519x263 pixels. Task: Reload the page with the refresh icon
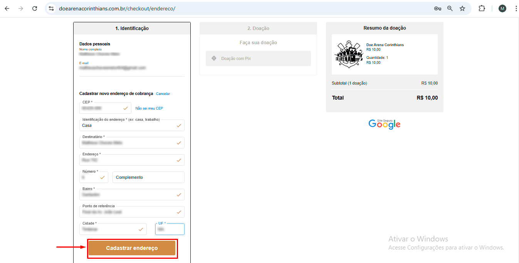click(x=35, y=8)
